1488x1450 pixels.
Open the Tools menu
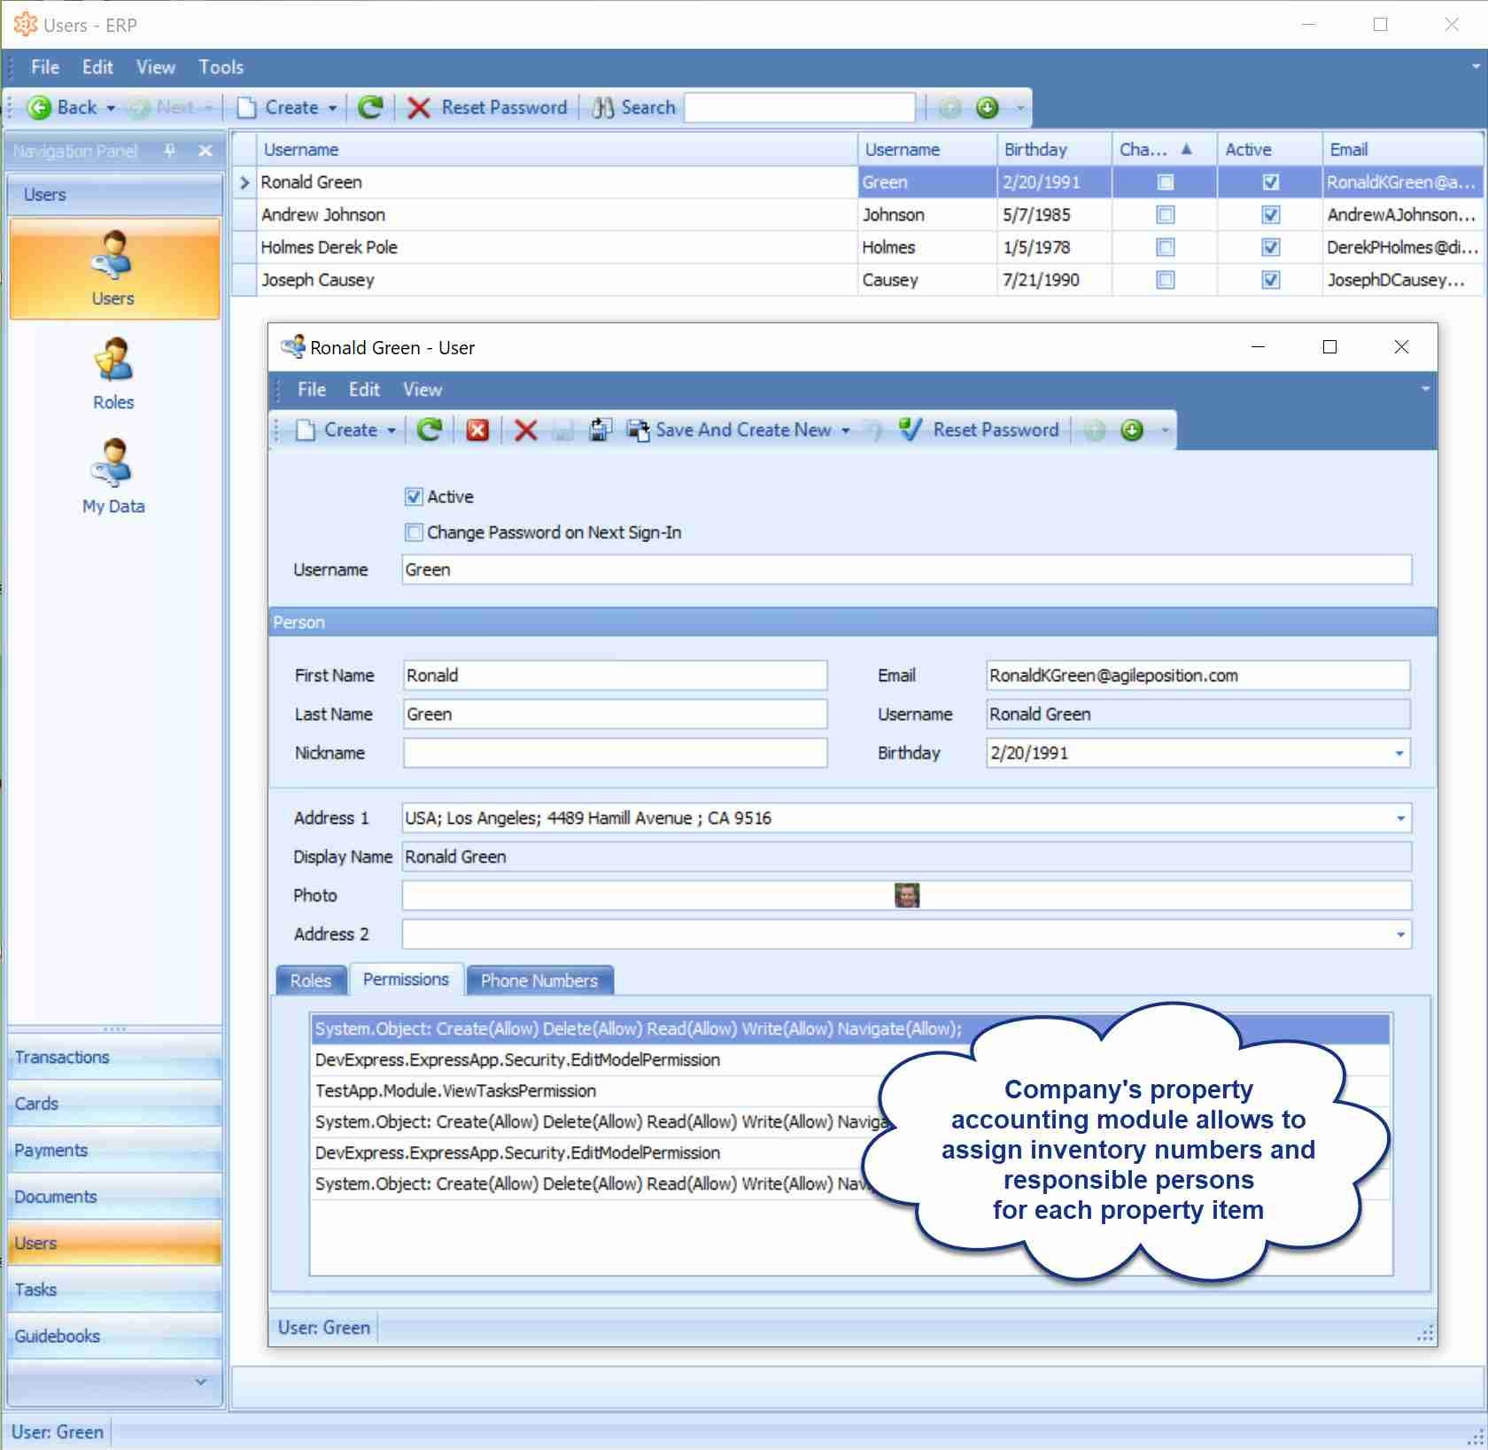point(221,67)
